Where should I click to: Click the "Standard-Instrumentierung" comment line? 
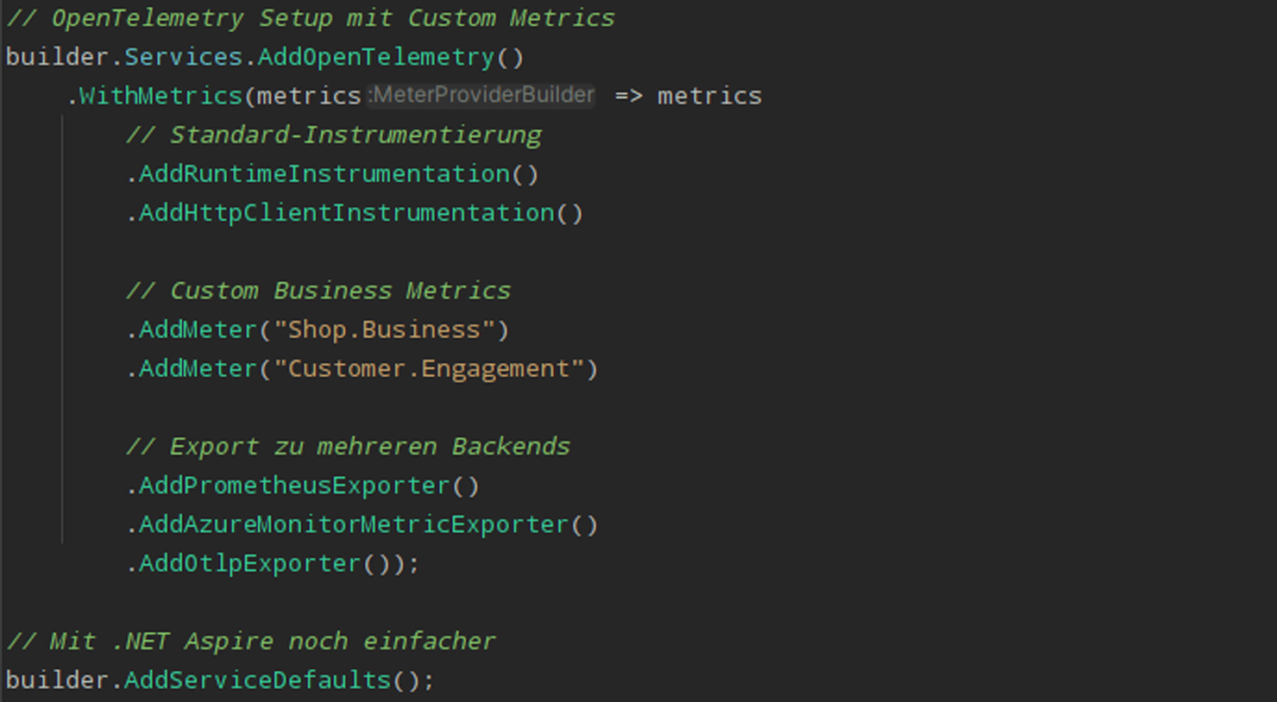click(334, 135)
